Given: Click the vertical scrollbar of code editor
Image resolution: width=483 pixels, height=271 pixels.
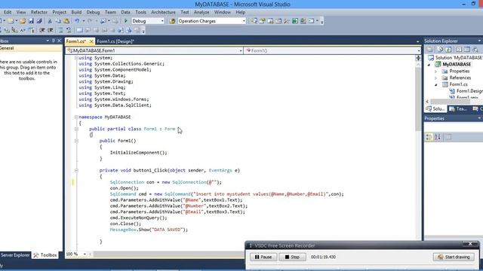Looking at the screenshot, I should [418, 99].
